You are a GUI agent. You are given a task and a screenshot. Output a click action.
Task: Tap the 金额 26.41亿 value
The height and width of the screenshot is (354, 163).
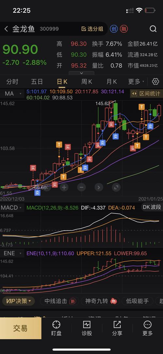(149, 44)
